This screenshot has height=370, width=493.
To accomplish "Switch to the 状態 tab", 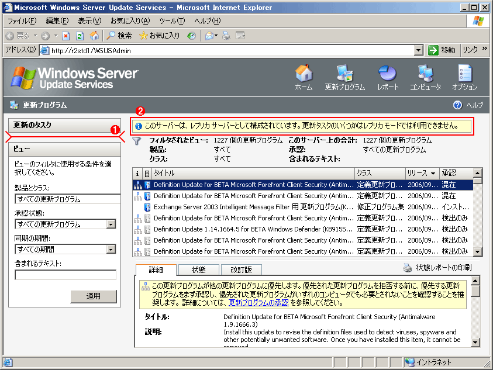I will pyautogui.click(x=199, y=270).
